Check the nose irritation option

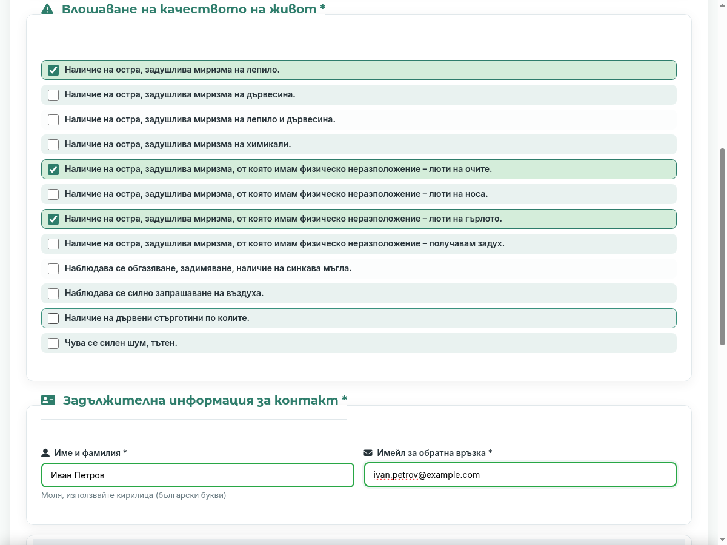pos(53,194)
